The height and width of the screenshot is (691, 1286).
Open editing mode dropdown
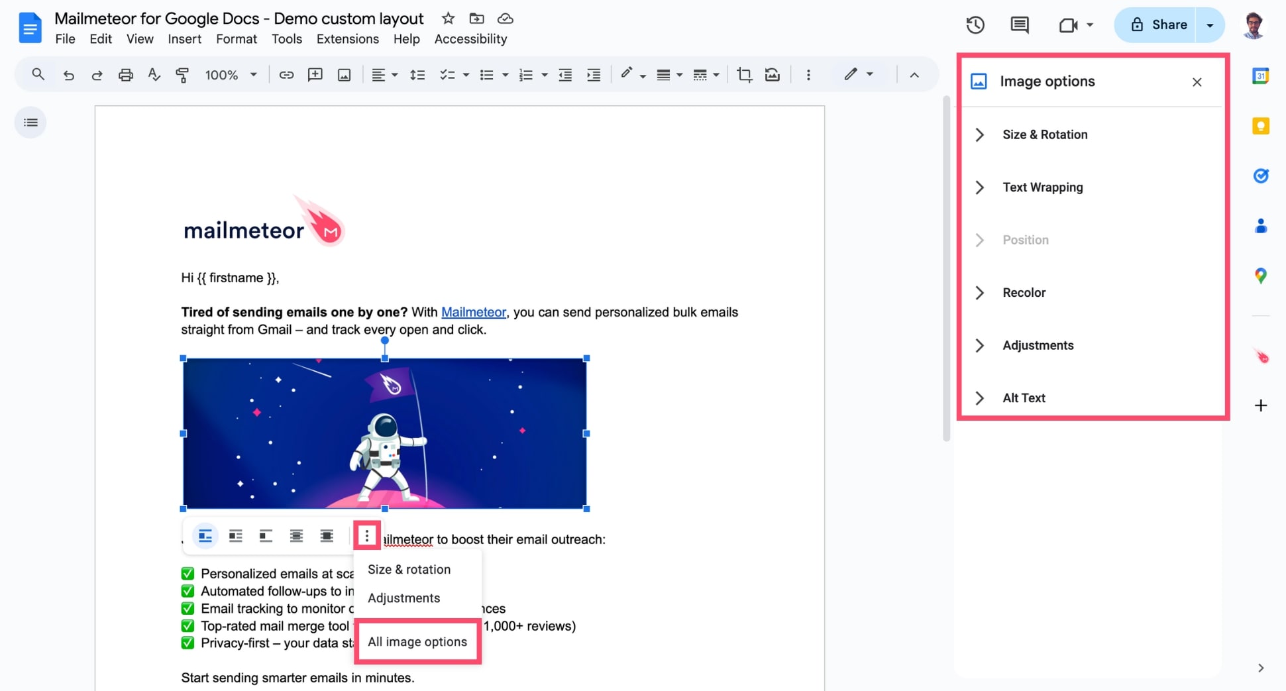click(x=859, y=75)
